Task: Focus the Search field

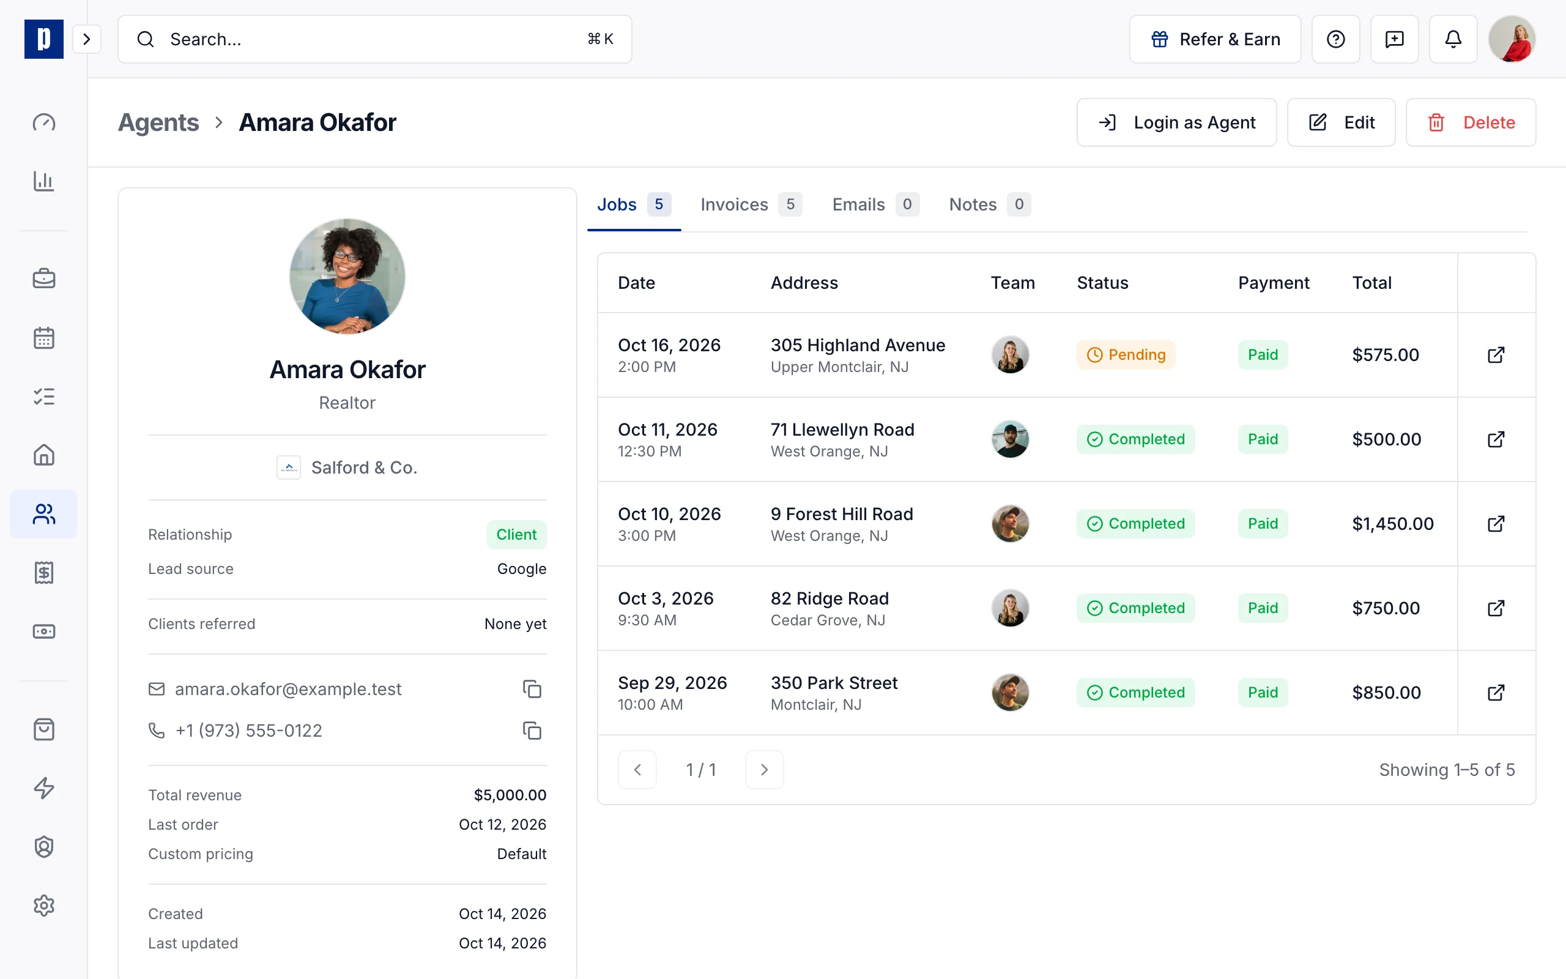Action: (374, 40)
